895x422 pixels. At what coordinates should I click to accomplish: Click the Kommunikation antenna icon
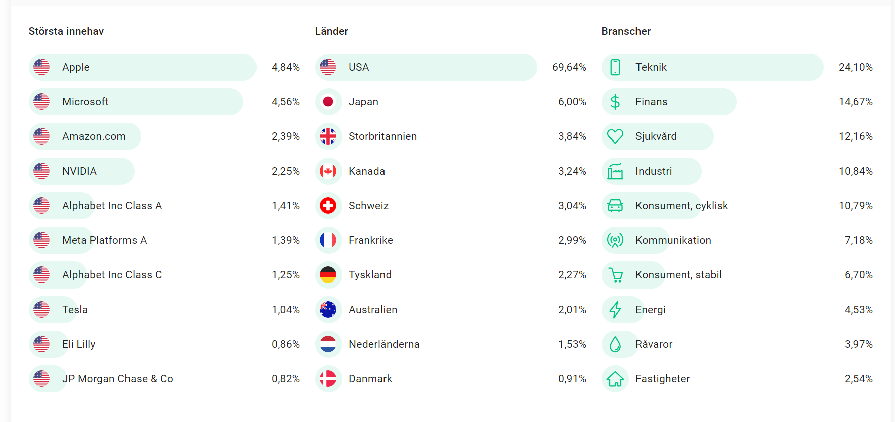coord(615,240)
